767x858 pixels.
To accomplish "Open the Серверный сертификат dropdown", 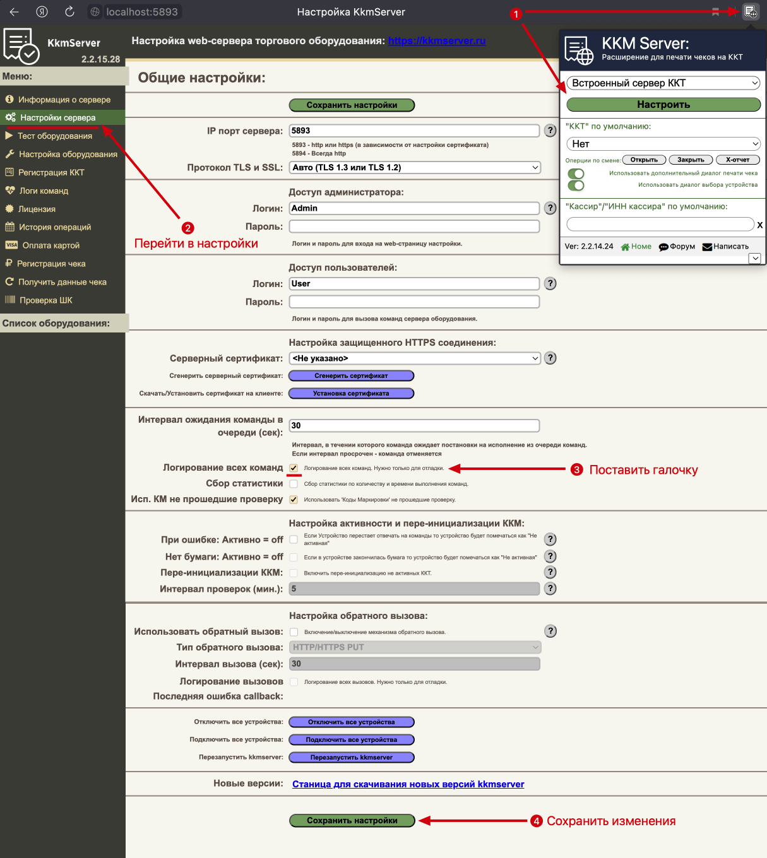I will click(415, 358).
